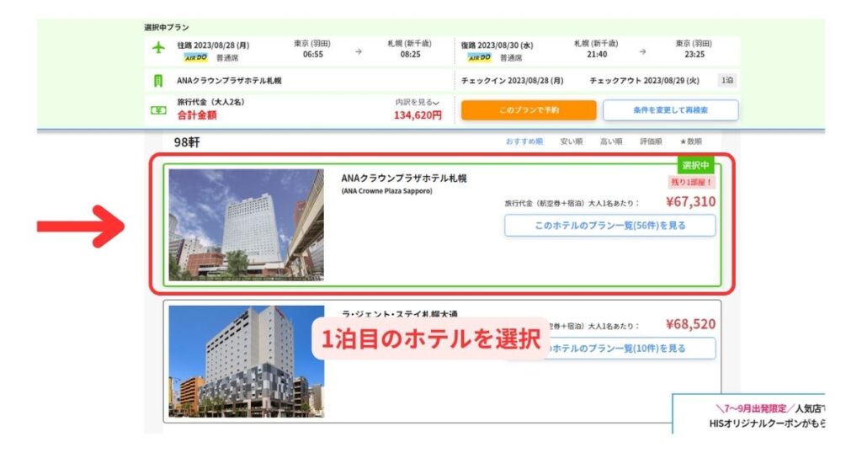This screenshot has height=453, width=862.
Task: Click ¥68,520 price of second hotel
Action: tap(690, 324)
